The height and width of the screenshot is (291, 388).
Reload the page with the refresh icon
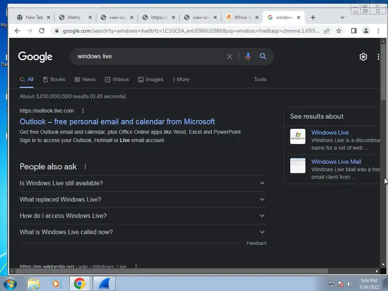42,31
